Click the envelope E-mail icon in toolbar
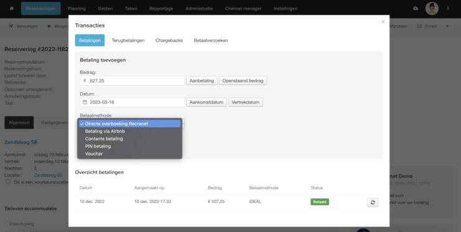Image resolution: width=461 pixels, height=232 pixels. click(419, 26)
